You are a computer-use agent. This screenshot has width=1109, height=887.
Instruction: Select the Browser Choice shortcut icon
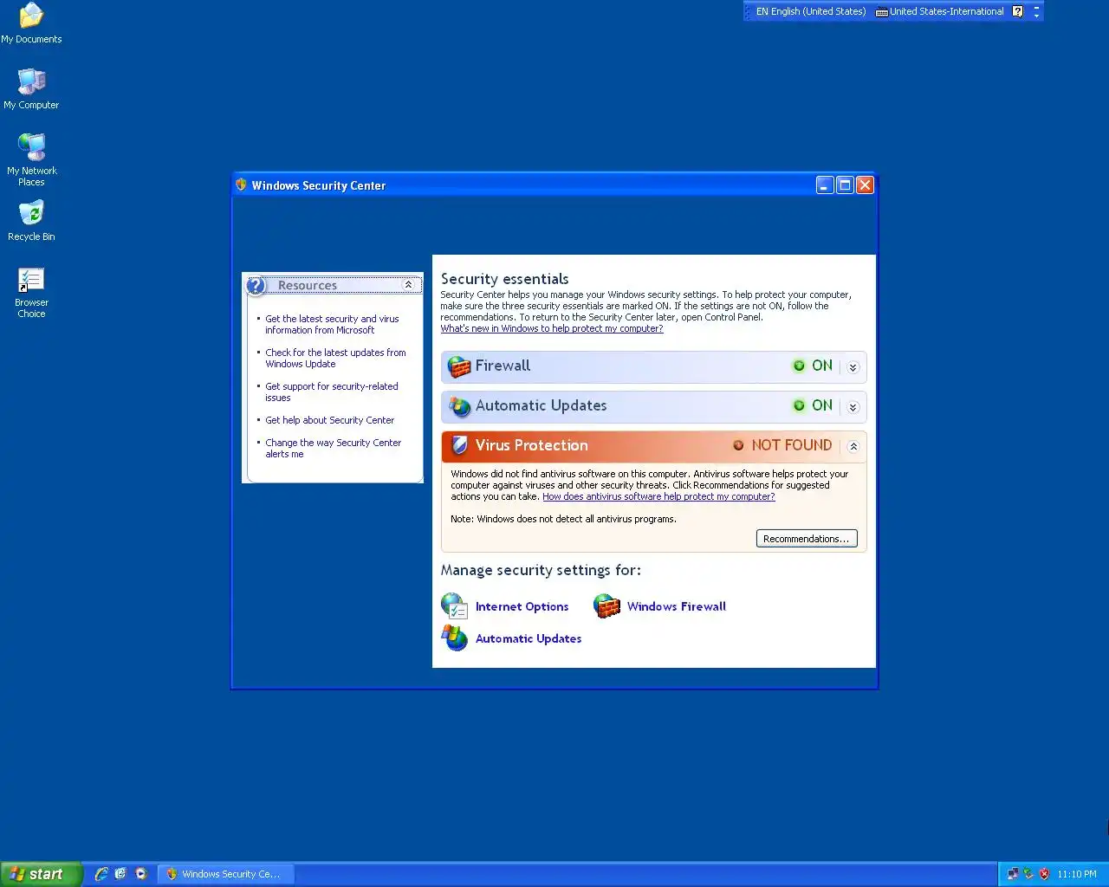31,280
